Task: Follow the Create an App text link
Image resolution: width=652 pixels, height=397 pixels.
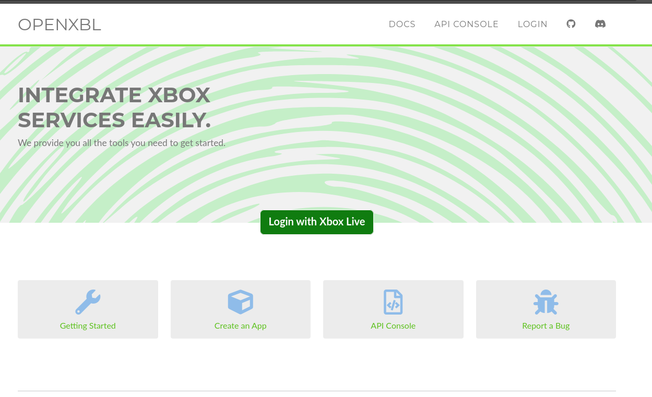Action: [x=240, y=326]
